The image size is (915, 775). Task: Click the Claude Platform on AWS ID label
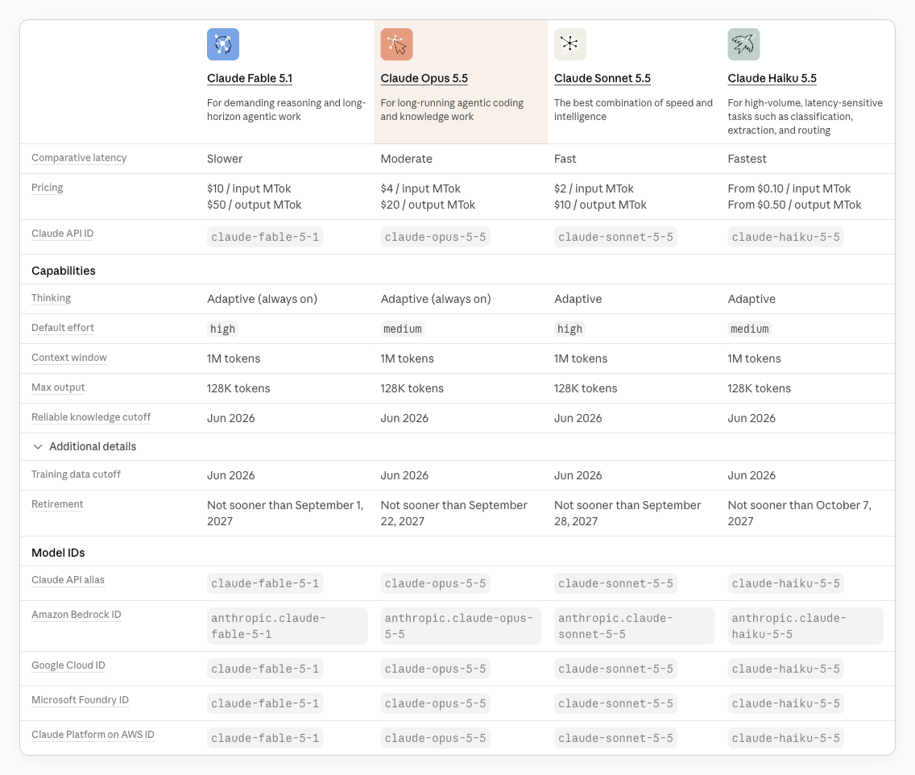point(93,734)
